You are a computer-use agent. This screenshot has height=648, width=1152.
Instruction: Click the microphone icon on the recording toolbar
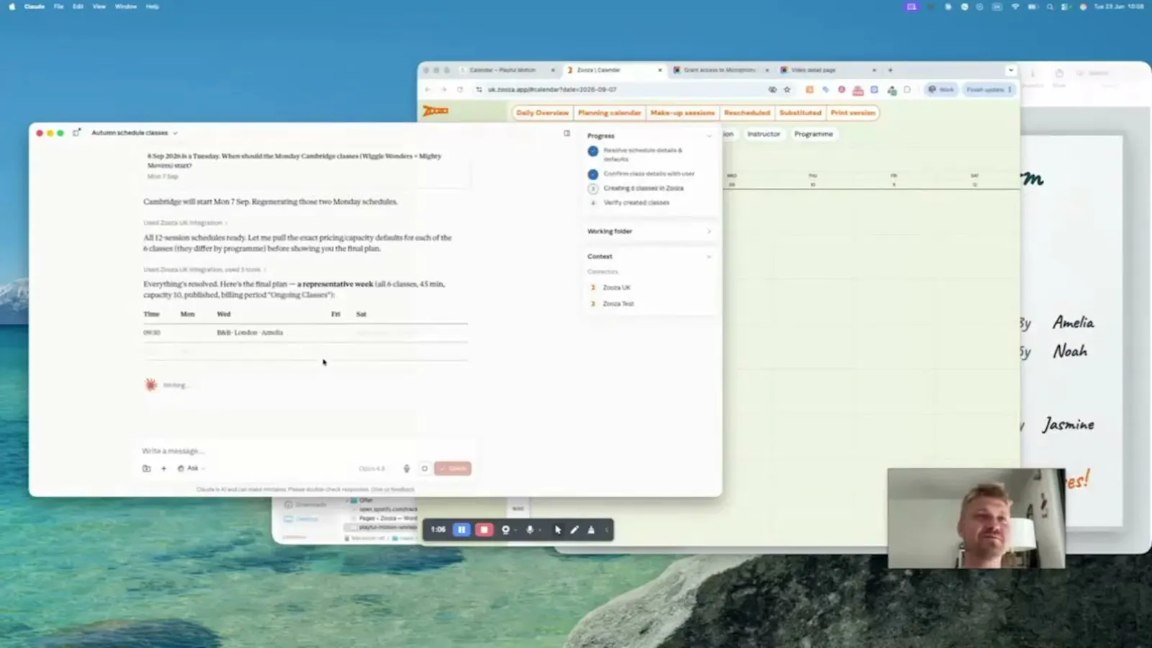(530, 529)
